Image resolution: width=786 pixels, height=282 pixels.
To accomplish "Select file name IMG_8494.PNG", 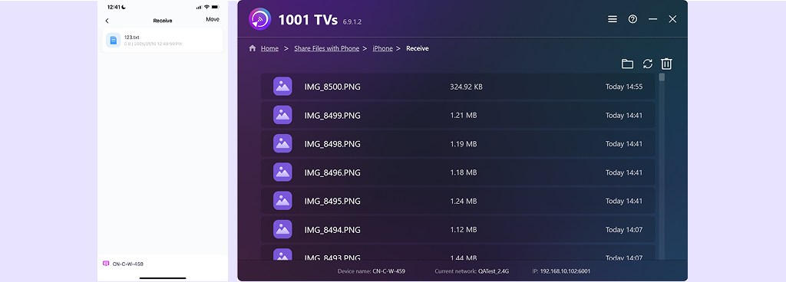I will coord(332,230).
